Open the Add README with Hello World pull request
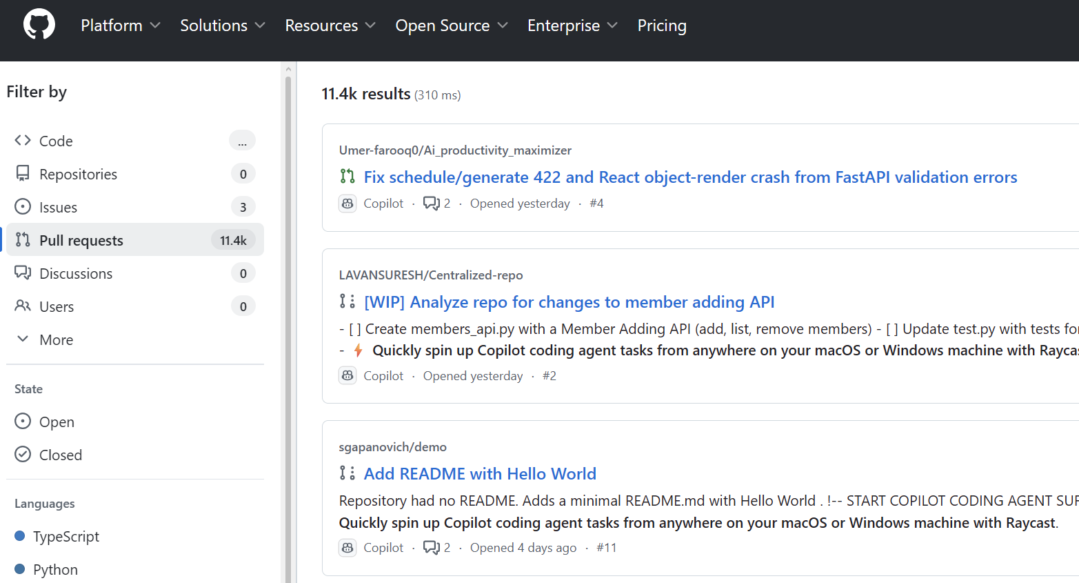The width and height of the screenshot is (1079, 583). coord(480,474)
